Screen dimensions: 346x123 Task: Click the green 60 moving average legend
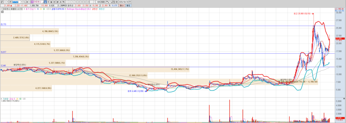[x=44, y=9]
